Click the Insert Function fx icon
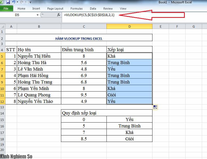The width and height of the screenshot is (207, 159). pos(59,15)
